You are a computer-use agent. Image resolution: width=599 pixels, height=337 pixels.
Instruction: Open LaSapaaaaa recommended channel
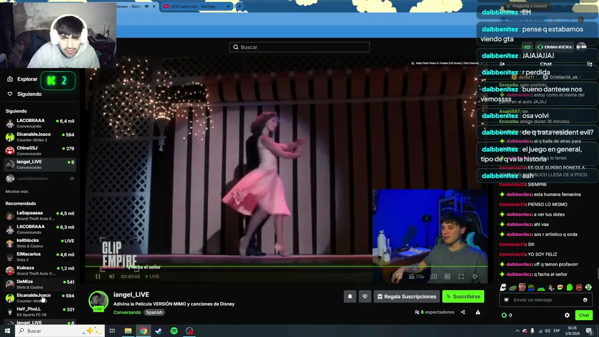pyautogui.click(x=40, y=215)
